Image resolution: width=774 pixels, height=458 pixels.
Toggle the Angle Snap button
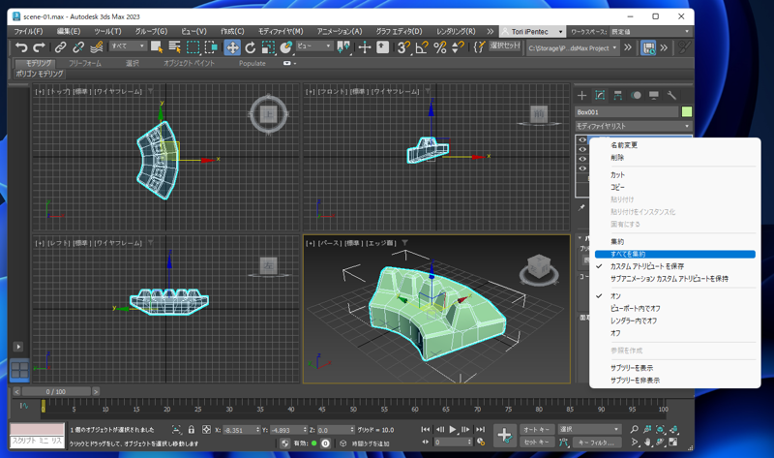point(422,46)
